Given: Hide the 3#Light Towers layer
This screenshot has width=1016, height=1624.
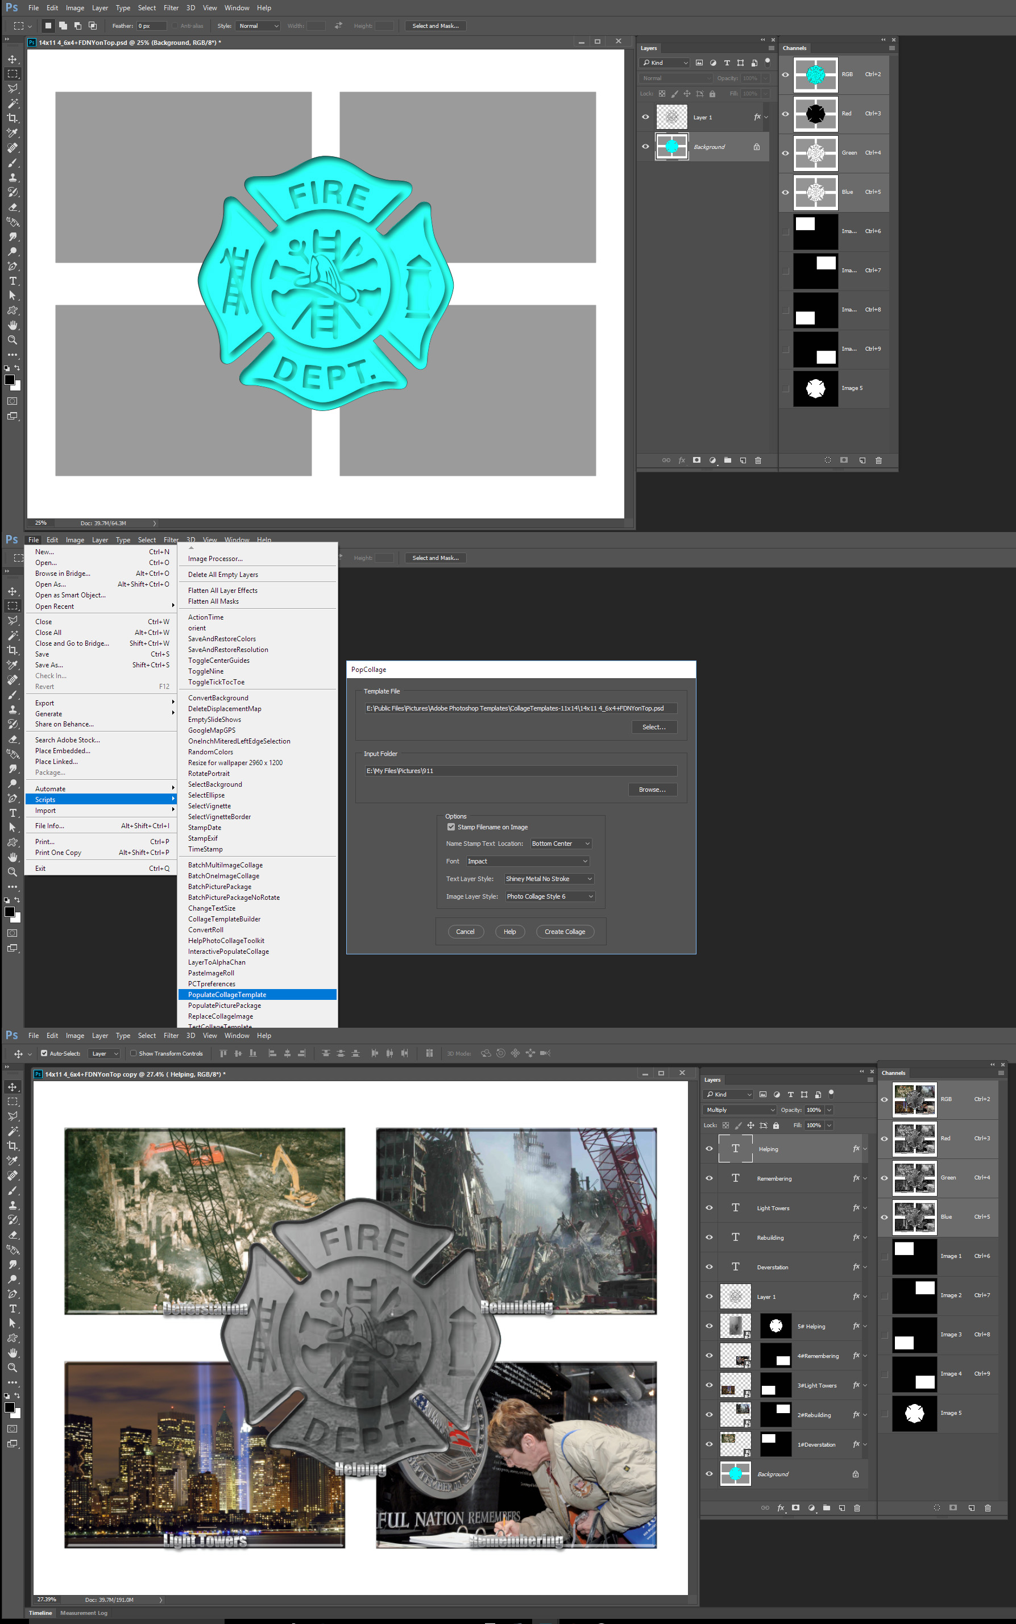Looking at the screenshot, I should pos(709,1385).
